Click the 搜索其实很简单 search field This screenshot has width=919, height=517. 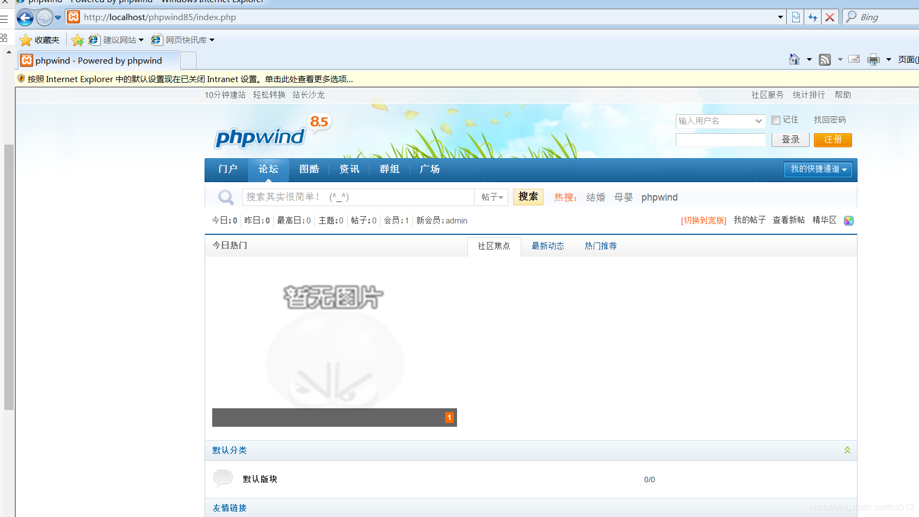(358, 197)
